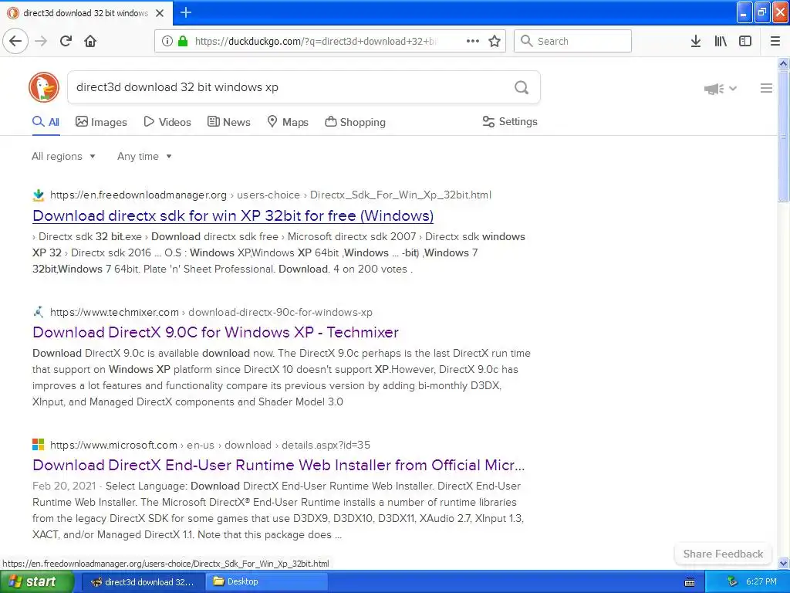Switch to Videos results tab
Image resolution: width=790 pixels, height=593 pixels.
click(x=167, y=122)
